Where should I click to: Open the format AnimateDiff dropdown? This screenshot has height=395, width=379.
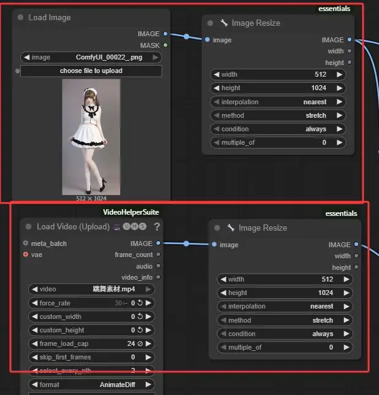click(x=91, y=385)
